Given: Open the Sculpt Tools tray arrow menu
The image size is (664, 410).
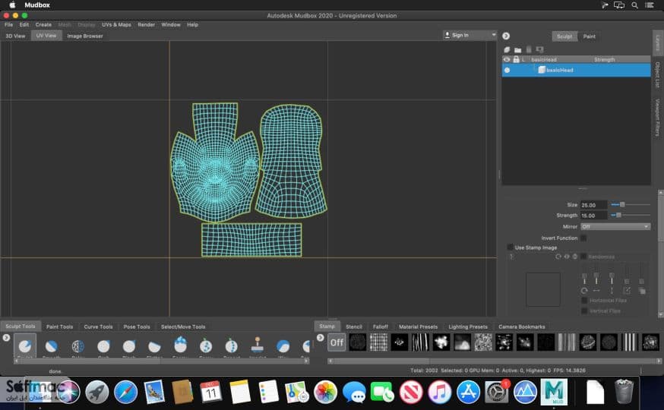Looking at the screenshot, I should pos(6,338).
